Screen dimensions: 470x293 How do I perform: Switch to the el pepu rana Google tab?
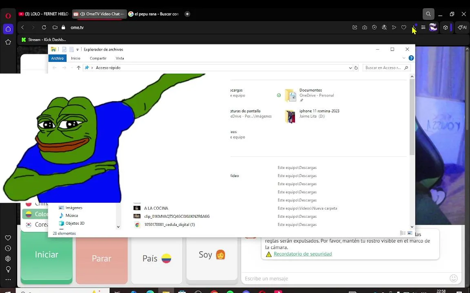pos(154,14)
